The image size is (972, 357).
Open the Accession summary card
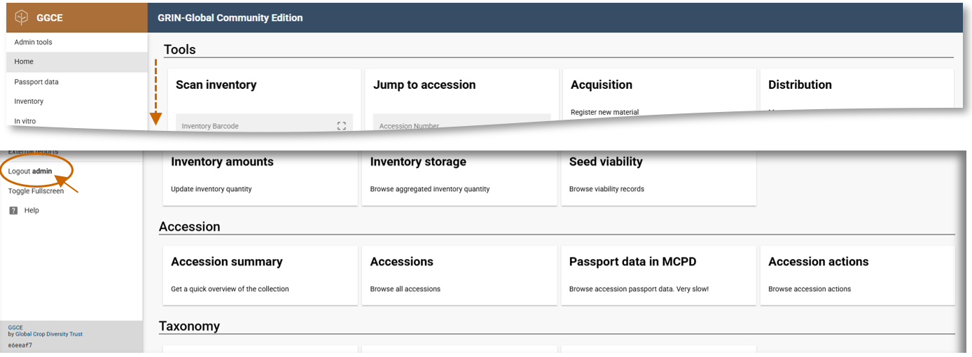coord(260,274)
